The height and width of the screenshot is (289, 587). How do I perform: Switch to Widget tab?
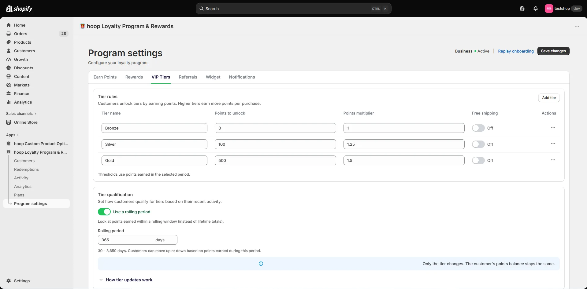click(213, 77)
